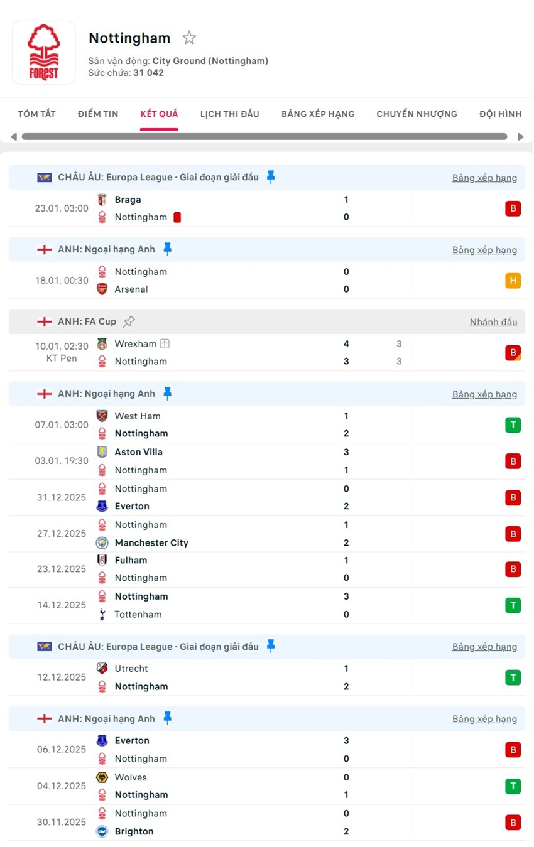
Task: Select the Arsenal team logo
Action: tap(102, 289)
